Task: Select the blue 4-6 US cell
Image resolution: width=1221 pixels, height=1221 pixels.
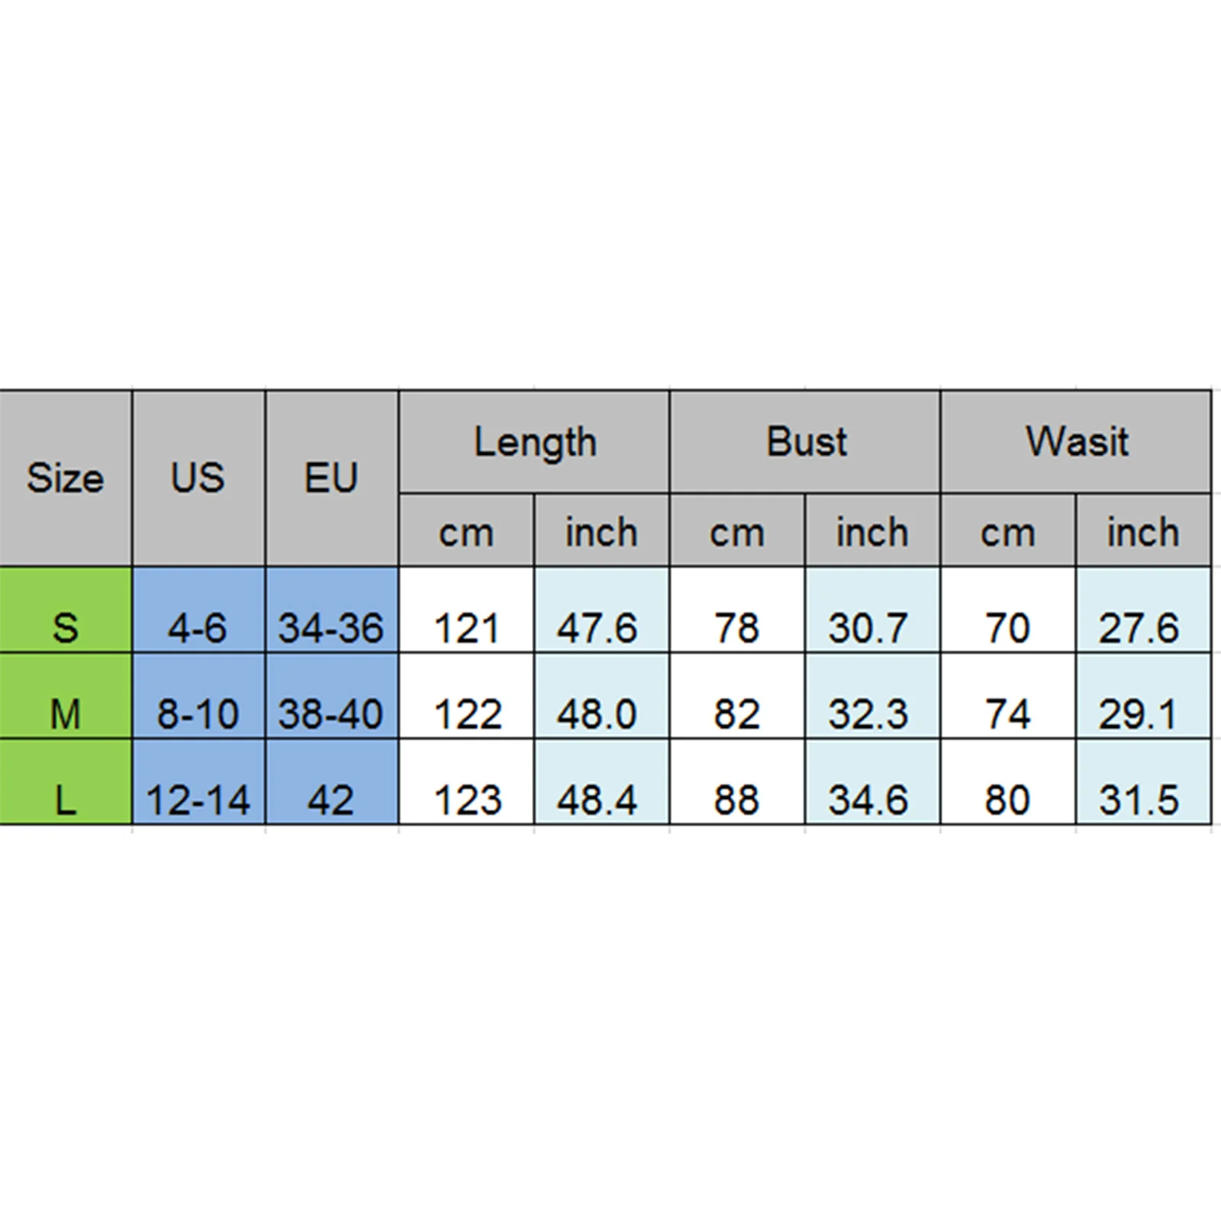Action: (198, 610)
